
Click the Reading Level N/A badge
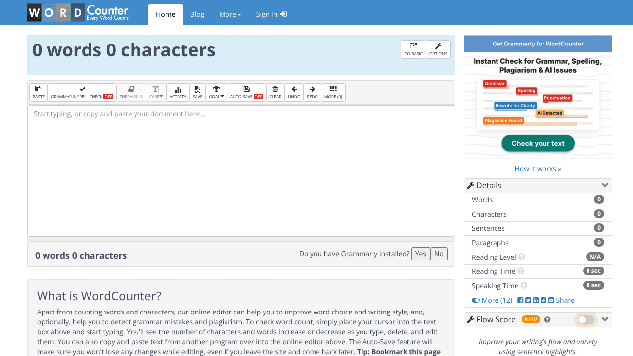pos(595,257)
